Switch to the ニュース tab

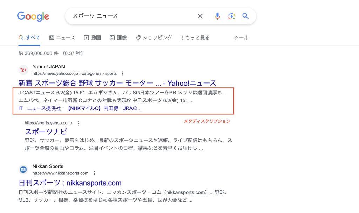point(62,38)
